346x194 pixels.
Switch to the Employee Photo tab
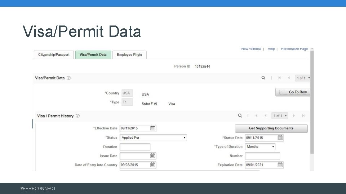[129, 55]
